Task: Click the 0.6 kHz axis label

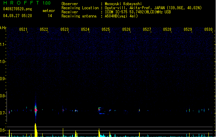Action: pyautogui.click(x=2, y=130)
